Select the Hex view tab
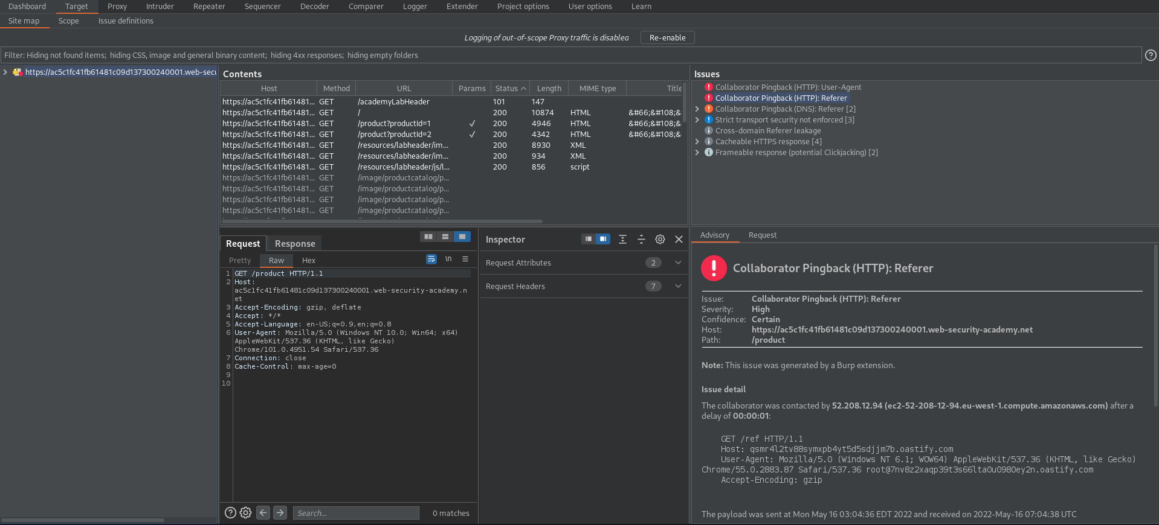 tap(309, 260)
